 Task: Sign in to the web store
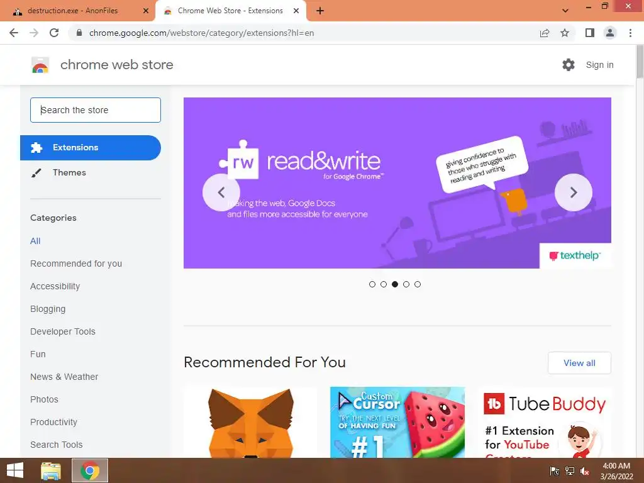coord(599,65)
